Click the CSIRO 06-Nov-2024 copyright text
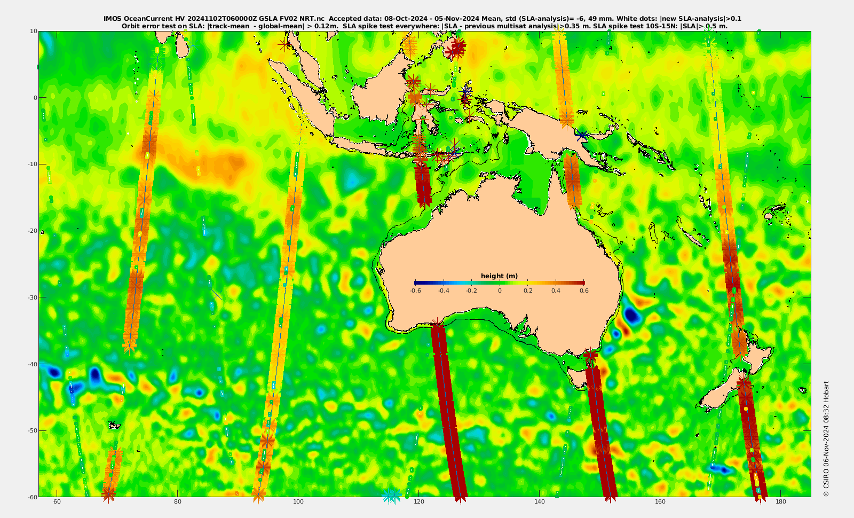The height and width of the screenshot is (518, 854). [826, 438]
